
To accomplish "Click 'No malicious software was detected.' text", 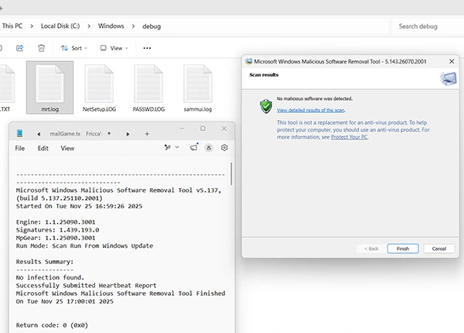I will [x=315, y=98].
